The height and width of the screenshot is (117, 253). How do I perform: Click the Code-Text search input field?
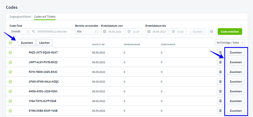coord(51,32)
